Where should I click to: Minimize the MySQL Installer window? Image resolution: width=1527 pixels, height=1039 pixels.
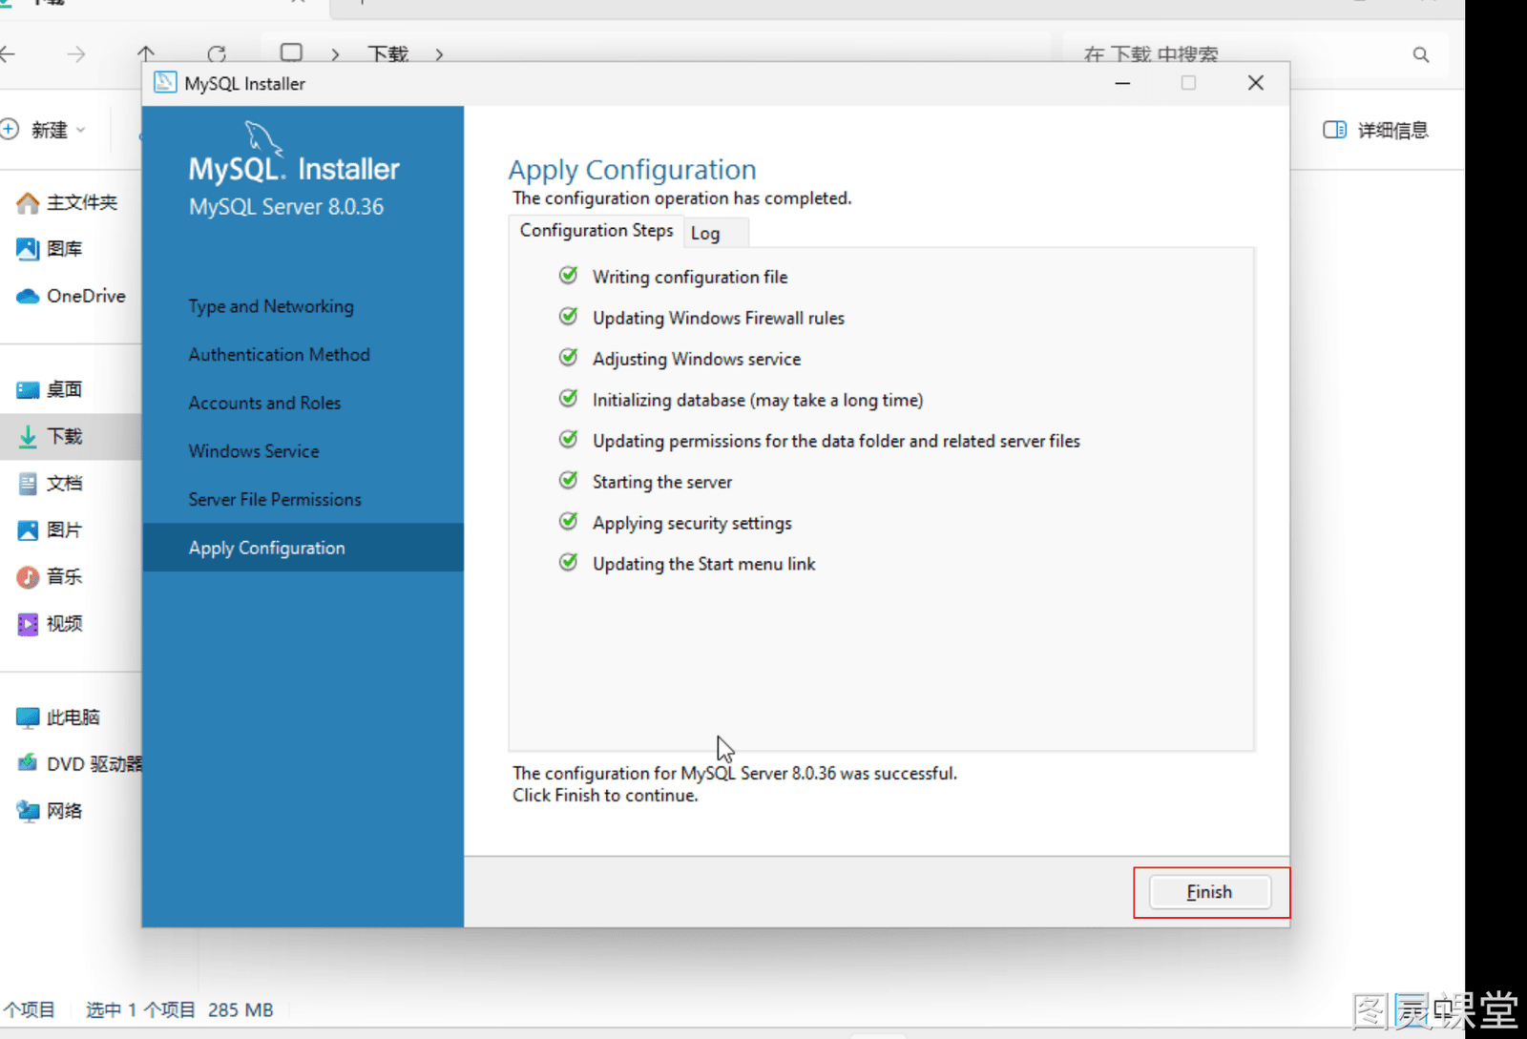[x=1122, y=83]
